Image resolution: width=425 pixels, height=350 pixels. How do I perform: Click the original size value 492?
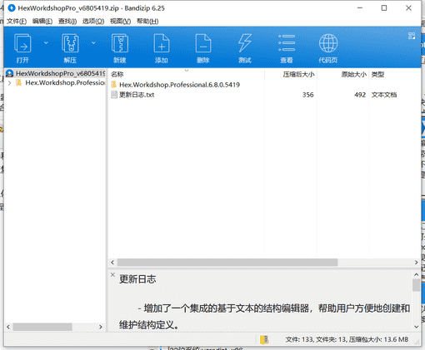coord(360,95)
